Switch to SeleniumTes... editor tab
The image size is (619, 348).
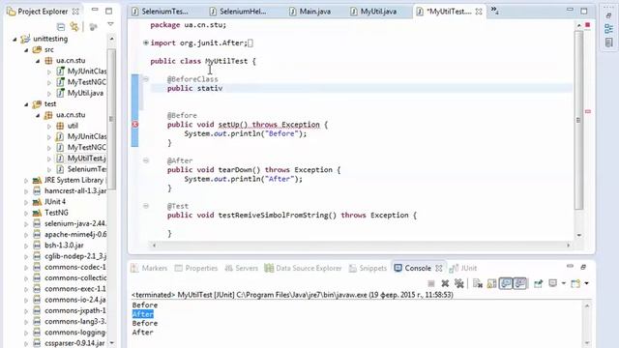(161, 12)
